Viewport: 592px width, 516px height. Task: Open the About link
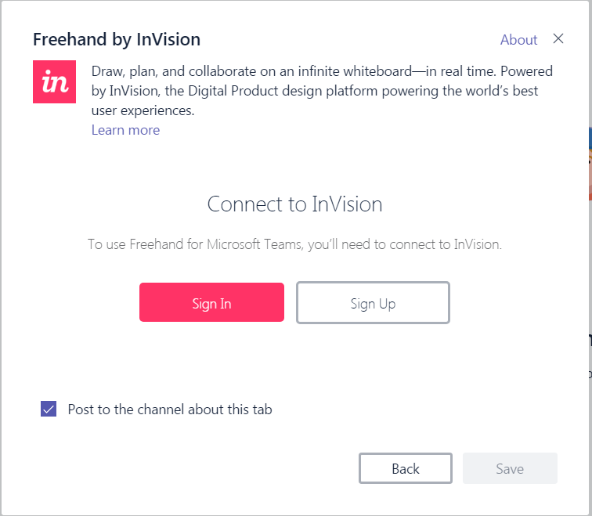[518, 40]
